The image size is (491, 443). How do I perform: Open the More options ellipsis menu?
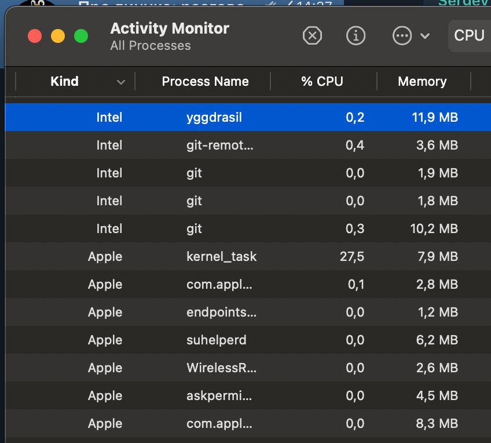pos(402,36)
